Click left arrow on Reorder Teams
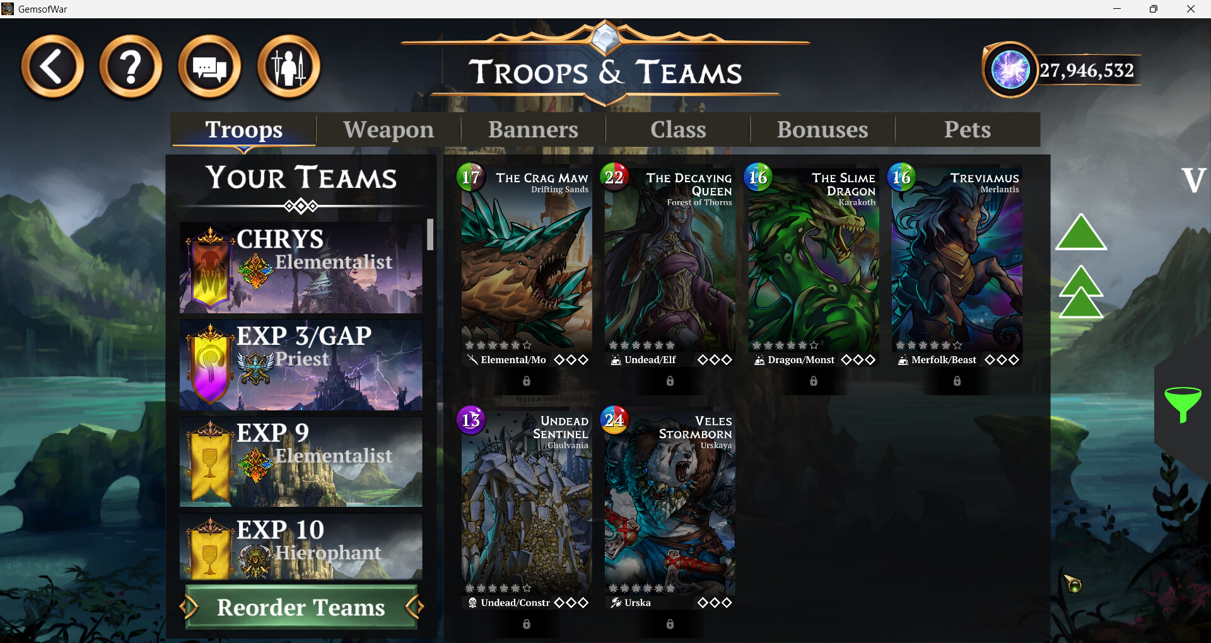Image resolution: width=1211 pixels, height=643 pixels. 188,607
